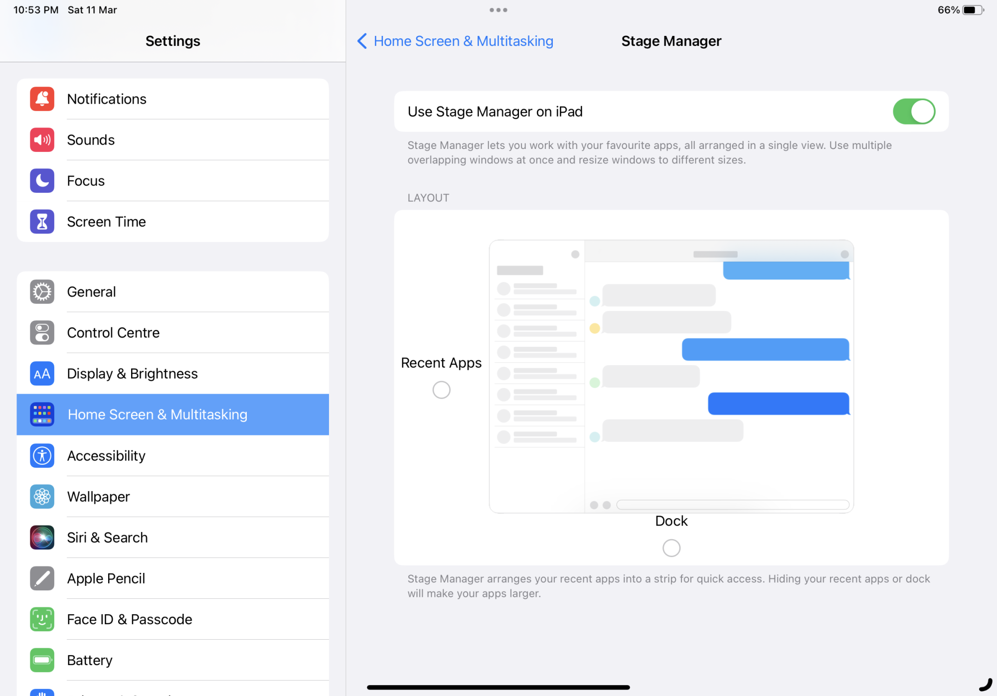
Task: Open Control Centre via its toggles icon
Action: tap(42, 333)
